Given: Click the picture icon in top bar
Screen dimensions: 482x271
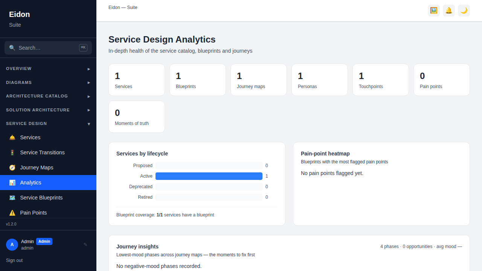Looking at the screenshot, I should click(434, 11).
